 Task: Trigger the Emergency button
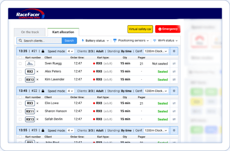(x=168, y=29)
